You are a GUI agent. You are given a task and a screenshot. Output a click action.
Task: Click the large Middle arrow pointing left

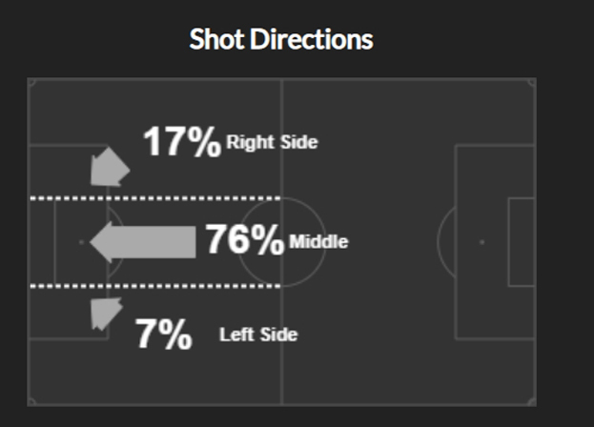pos(143,242)
